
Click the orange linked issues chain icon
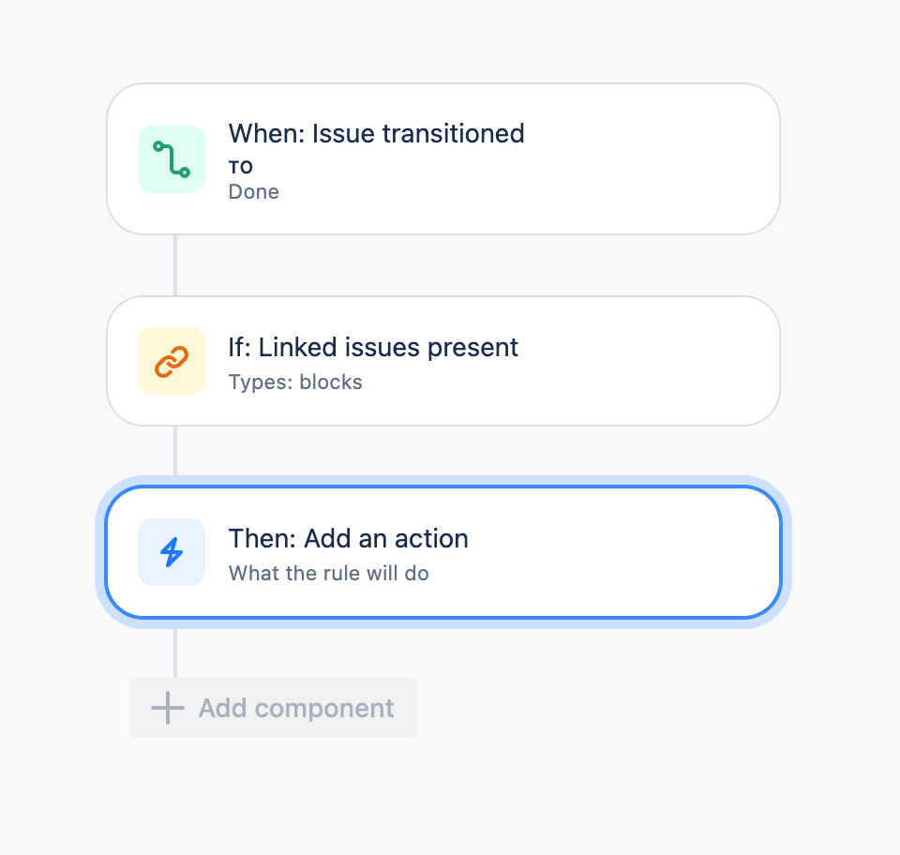click(172, 361)
